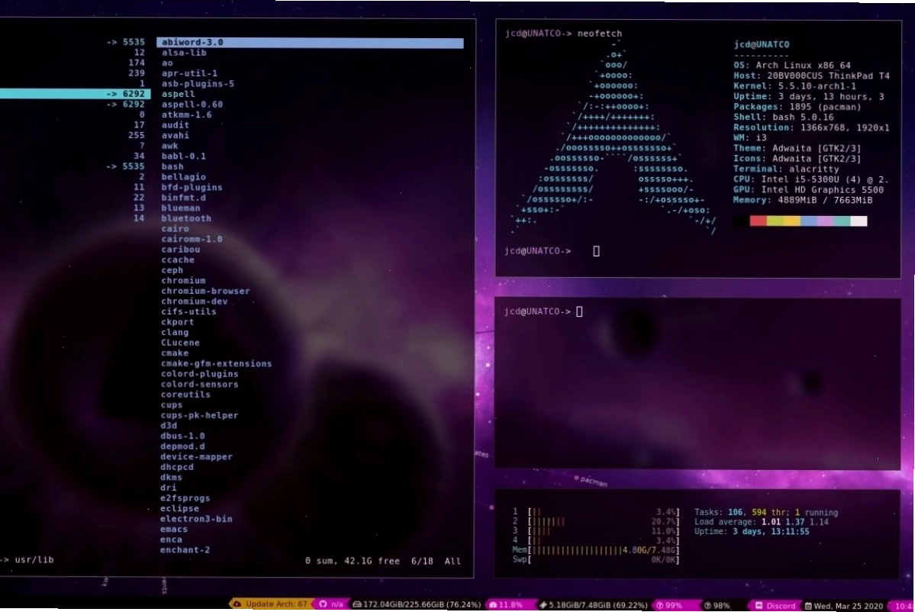Click the GitHub icon in status bar
Image resolution: width=915 pixels, height=612 pixels.
point(323,604)
